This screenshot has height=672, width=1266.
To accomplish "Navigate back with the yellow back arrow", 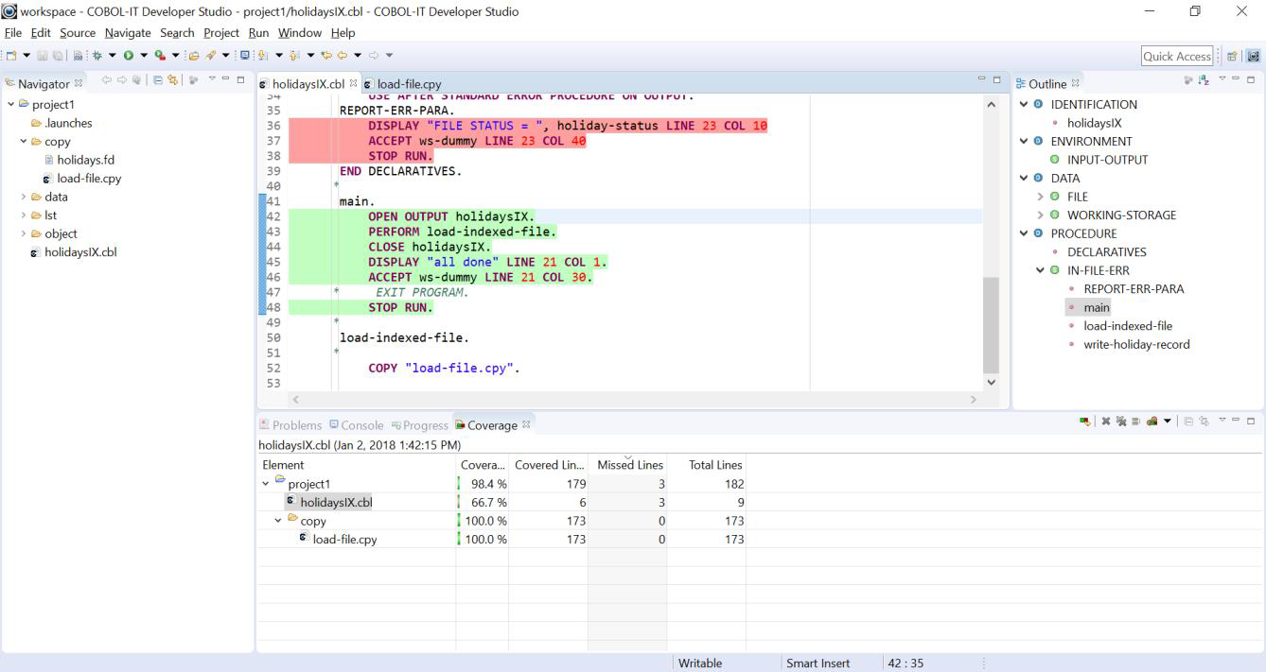I will (x=342, y=55).
